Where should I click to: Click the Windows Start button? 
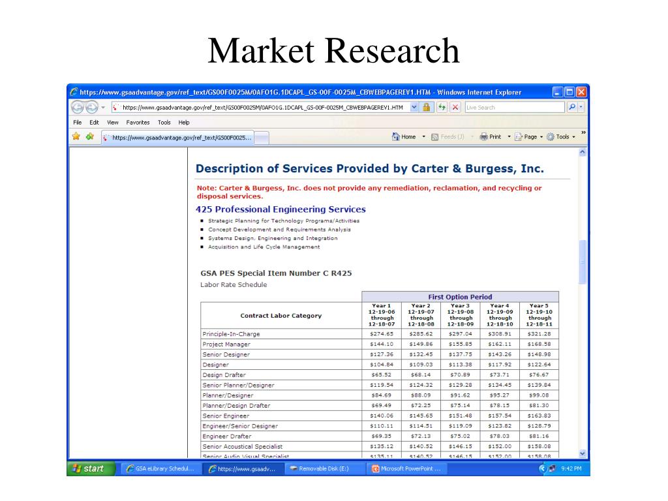tap(91, 468)
